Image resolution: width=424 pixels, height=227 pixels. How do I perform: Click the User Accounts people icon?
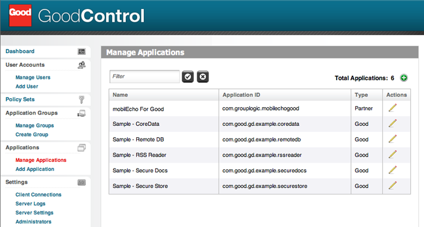(x=82, y=65)
